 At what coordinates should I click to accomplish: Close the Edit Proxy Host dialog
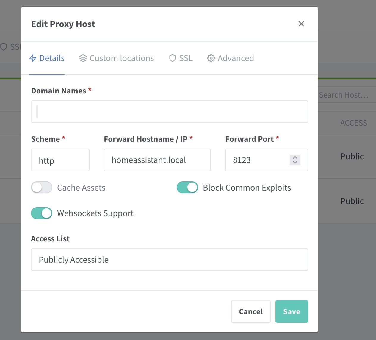[x=301, y=24]
